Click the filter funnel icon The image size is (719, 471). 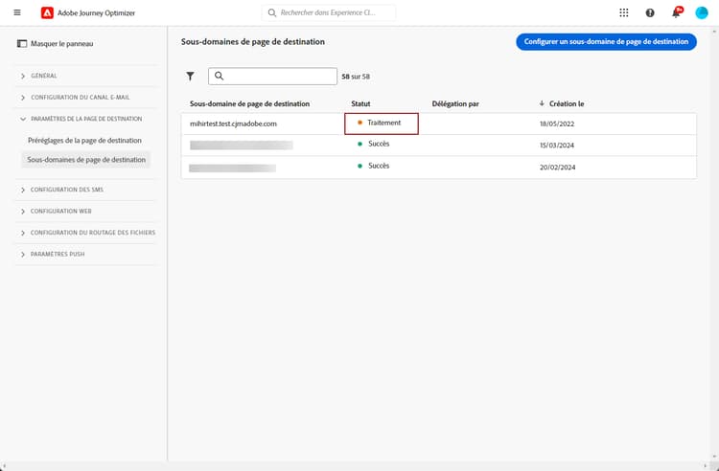pyautogui.click(x=190, y=76)
